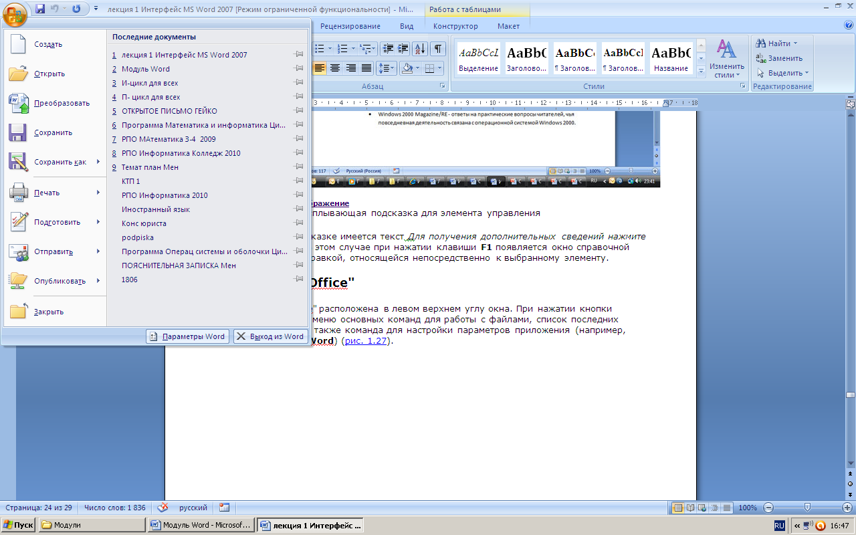This screenshot has width=856, height=535.
Task: Pin the 'КТП 1' recent document
Action: point(299,181)
